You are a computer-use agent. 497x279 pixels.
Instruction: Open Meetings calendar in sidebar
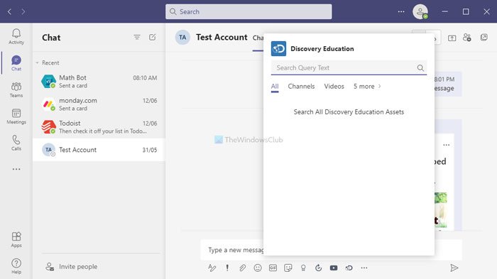tap(16, 116)
